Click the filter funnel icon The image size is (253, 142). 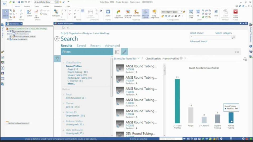[x=57, y=59]
